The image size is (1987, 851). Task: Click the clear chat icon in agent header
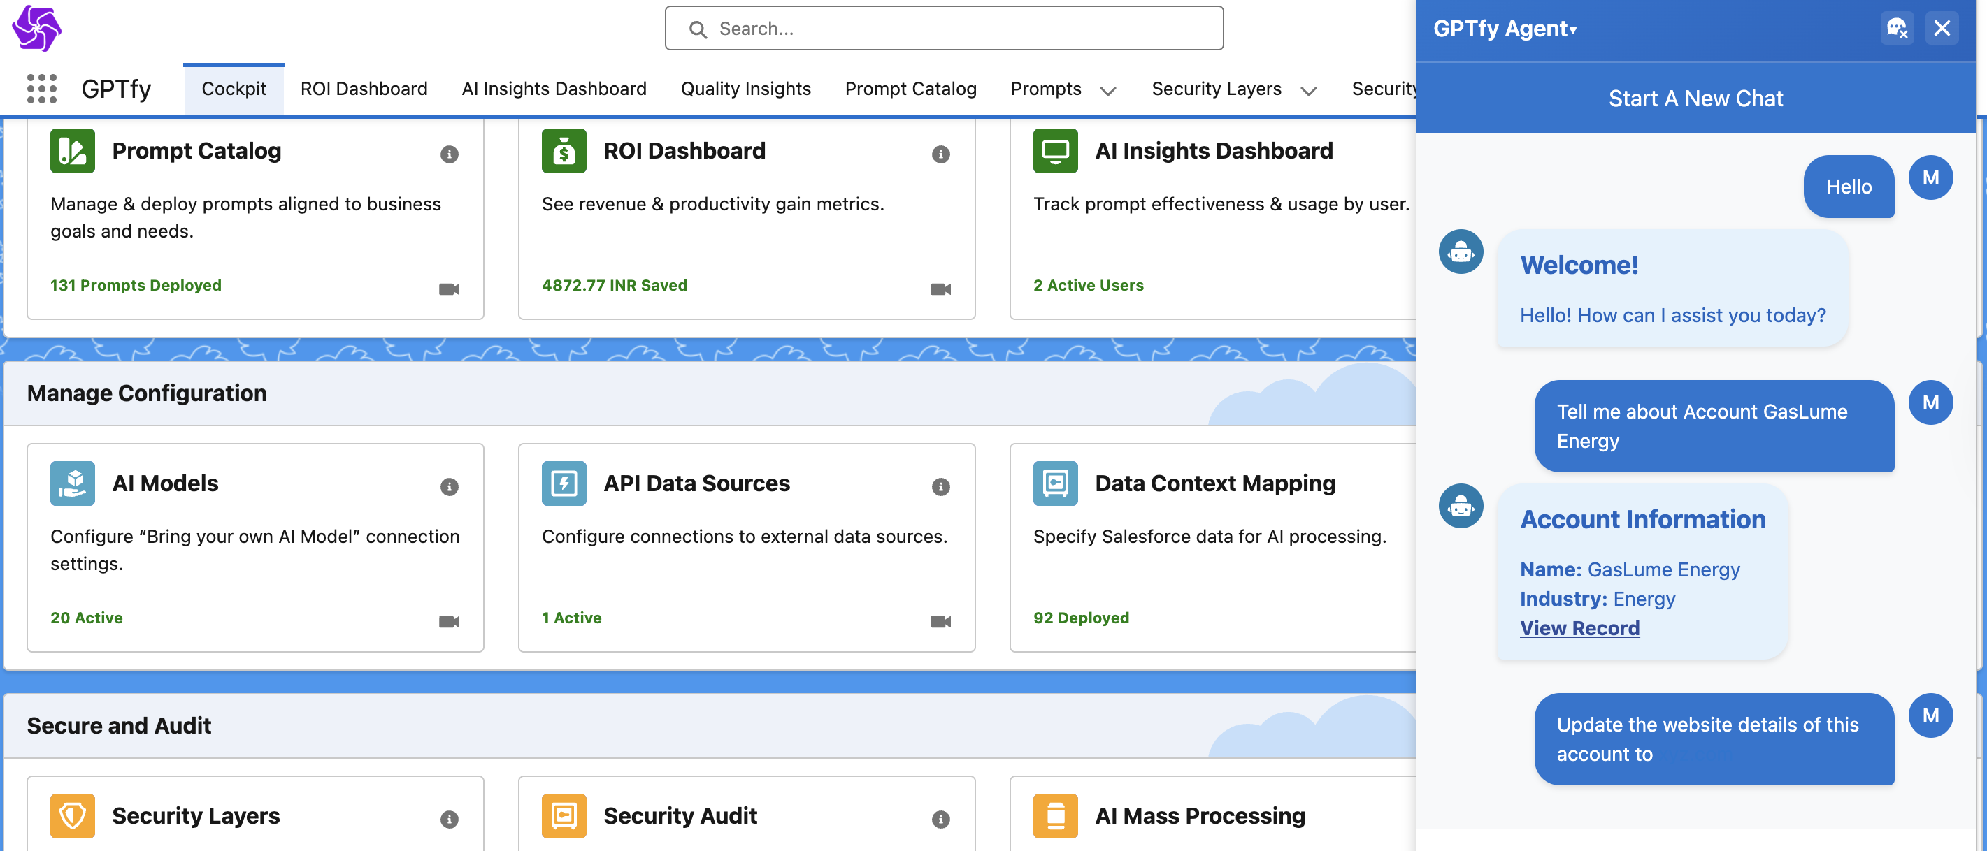pos(1897,29)
